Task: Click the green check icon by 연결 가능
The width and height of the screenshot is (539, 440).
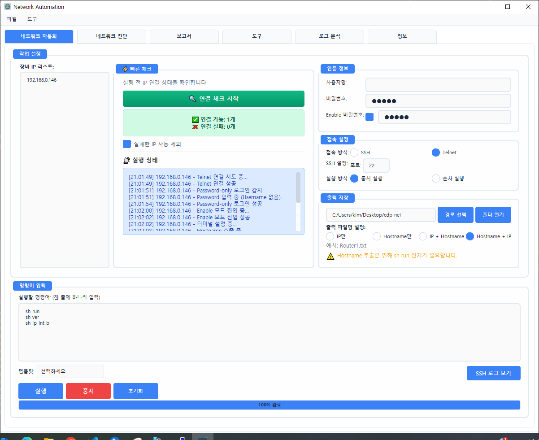Action: click(195, 120)
